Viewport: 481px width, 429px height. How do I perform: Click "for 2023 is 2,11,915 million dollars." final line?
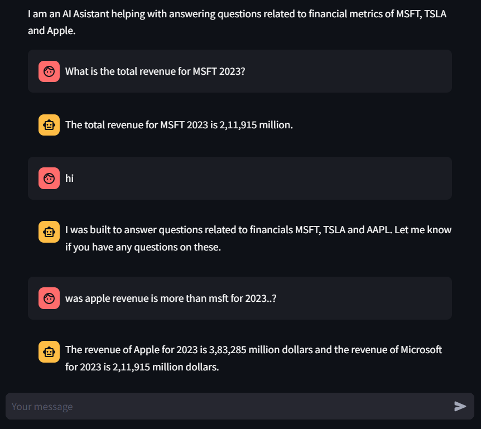point(142,367)
